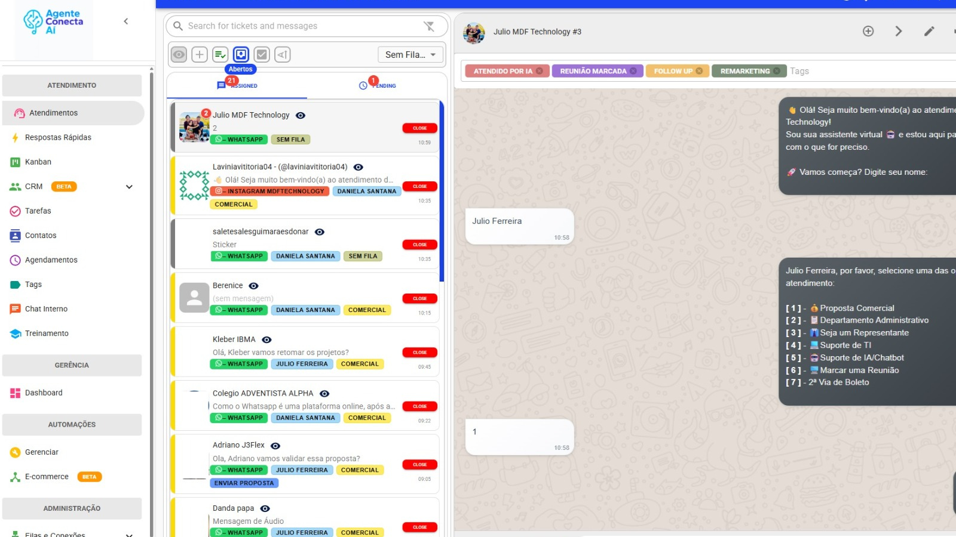The height and width of the screenshot is (537, 956).
Task: Remove the REMARKETING tag
Action: click(777, 71)
